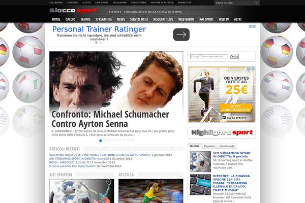Open 'Confronto: Michael Schumacher Contro Ayrton Senna' headline
The height and width of the screenshot is (203, 305).
pyautogui.click(x=110, y=119)
